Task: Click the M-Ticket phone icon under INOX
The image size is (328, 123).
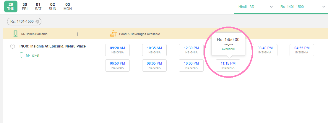Action: [22, 55]
